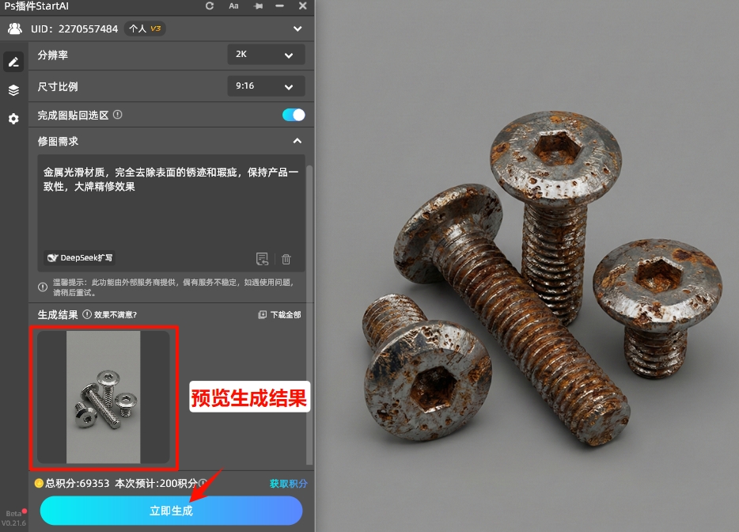Pin the StartAI plugin window

coord(257,6)
